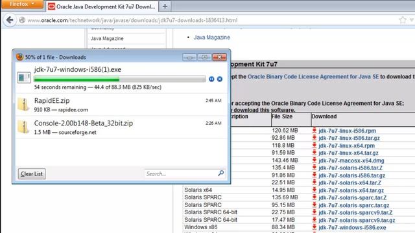
Task: Click the 120.62 MB file size cell
Action: coord(285,131)
